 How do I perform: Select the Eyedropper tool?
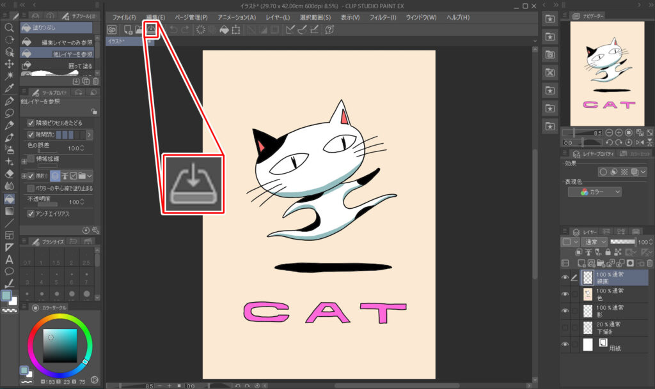(10, 88)
